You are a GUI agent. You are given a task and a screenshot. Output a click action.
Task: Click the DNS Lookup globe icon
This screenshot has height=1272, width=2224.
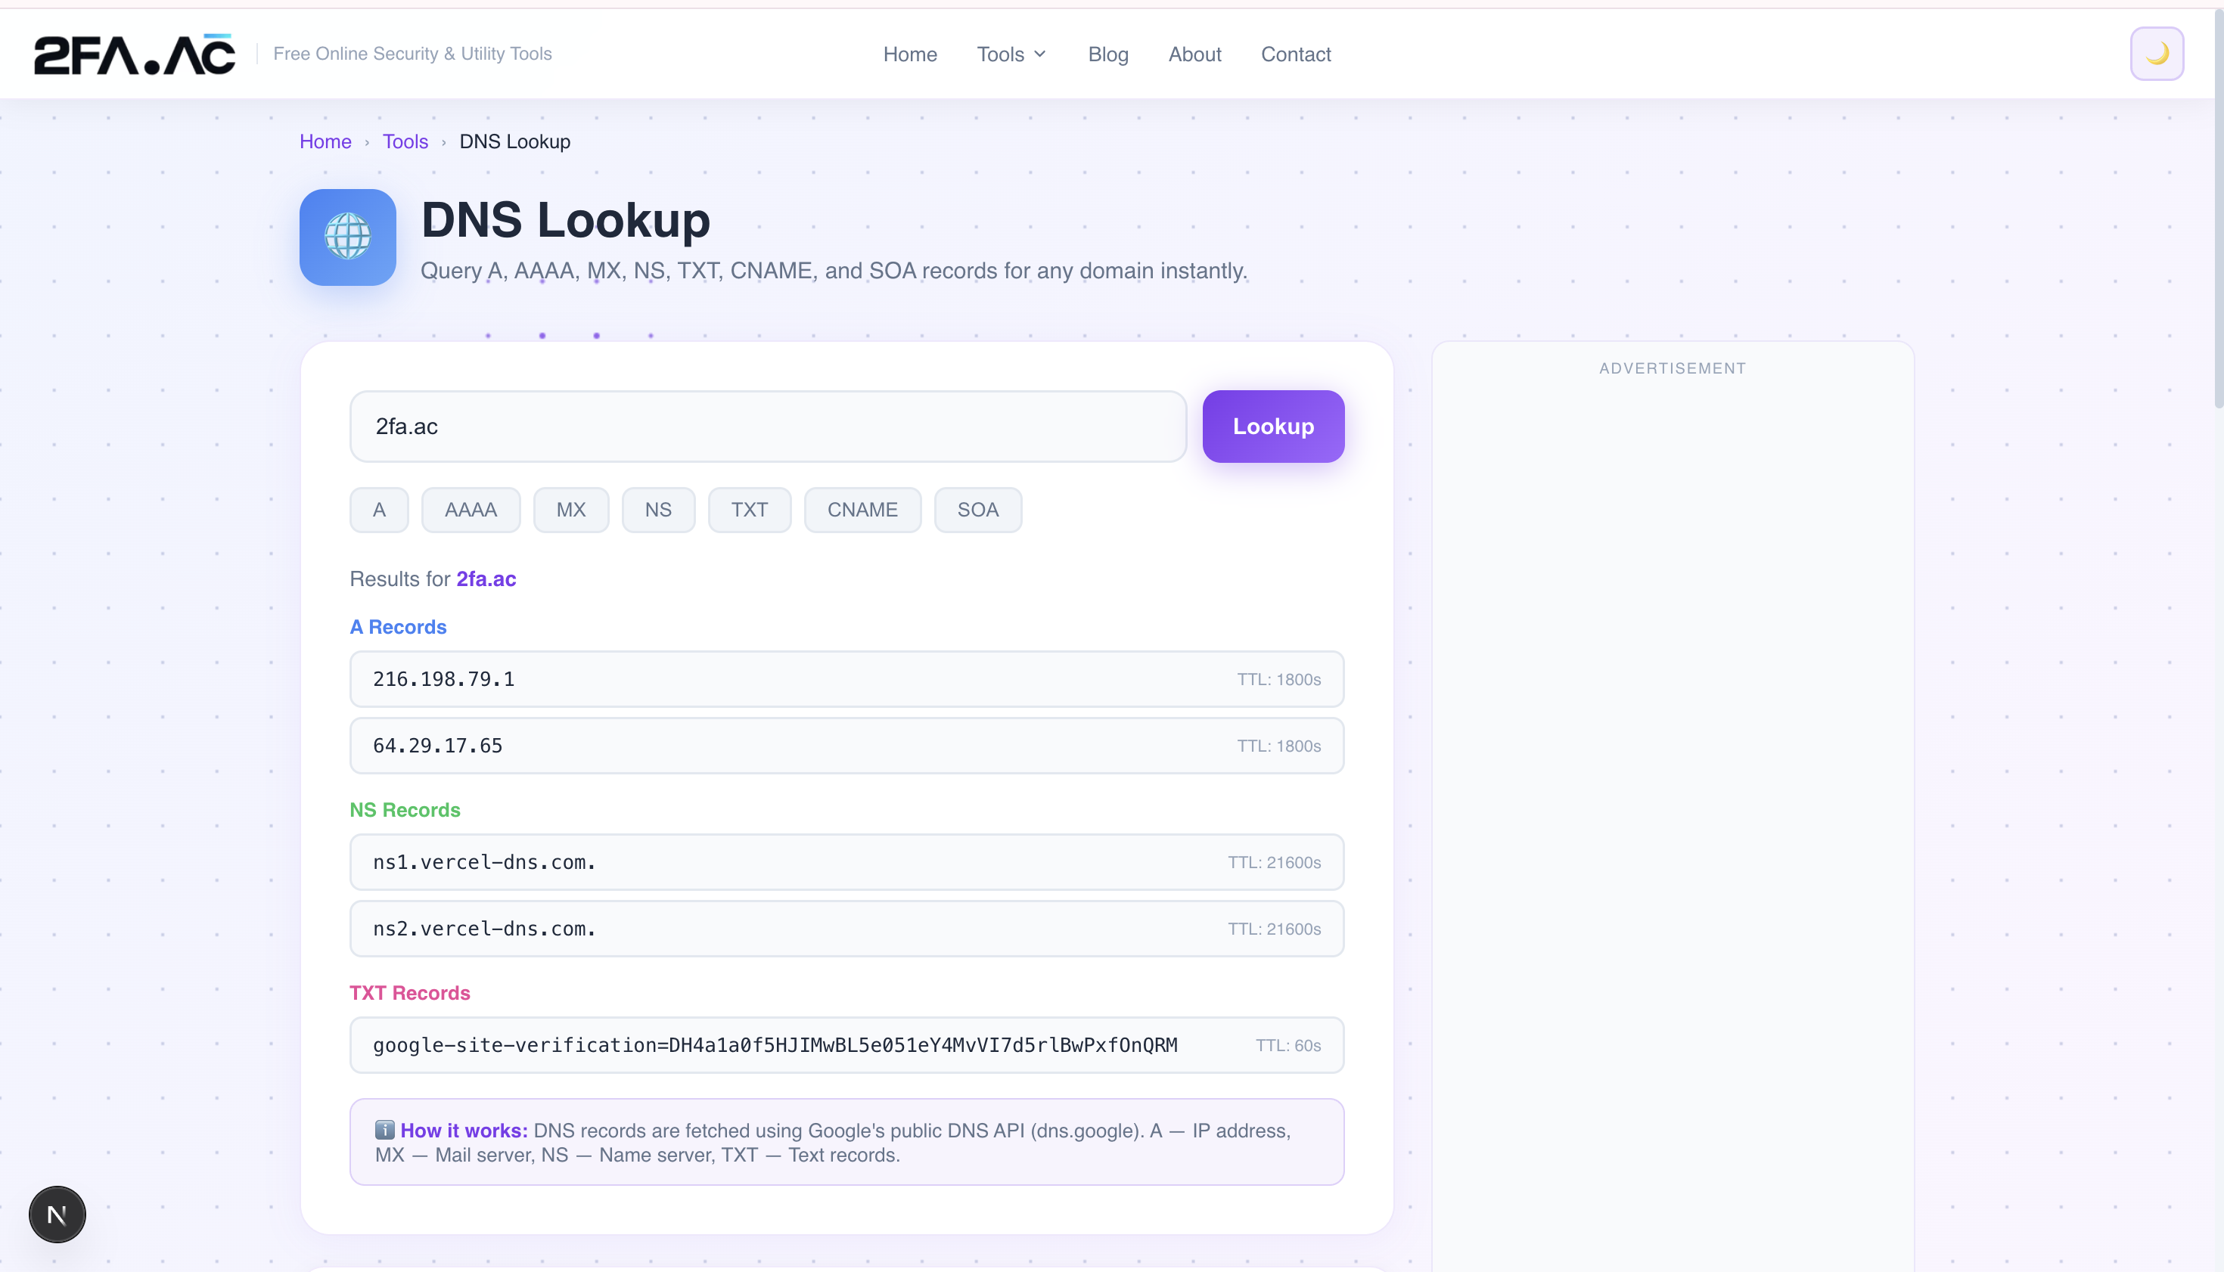tap(348, 237)
